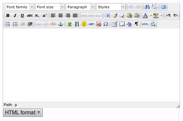
Task: Open the Font family dropdown
Action: [20, 7]
